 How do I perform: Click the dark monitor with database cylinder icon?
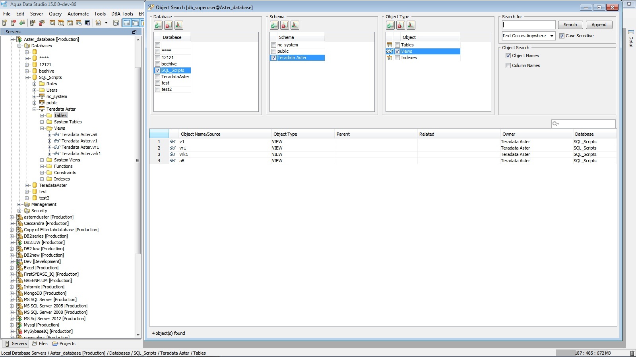click(x=87, y=23)
